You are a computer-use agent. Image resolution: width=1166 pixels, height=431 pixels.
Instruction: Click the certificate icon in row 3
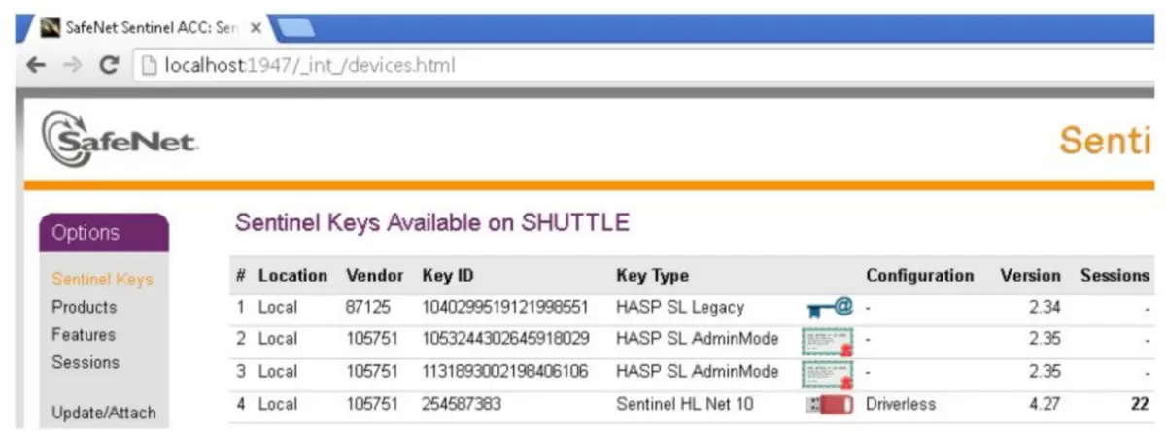coord(828,373)
